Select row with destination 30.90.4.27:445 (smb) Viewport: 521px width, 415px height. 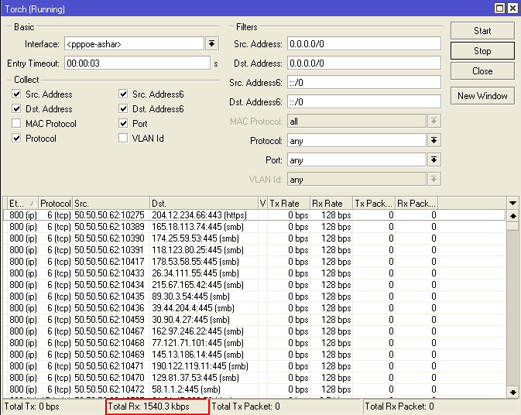[x=254, y=320]
